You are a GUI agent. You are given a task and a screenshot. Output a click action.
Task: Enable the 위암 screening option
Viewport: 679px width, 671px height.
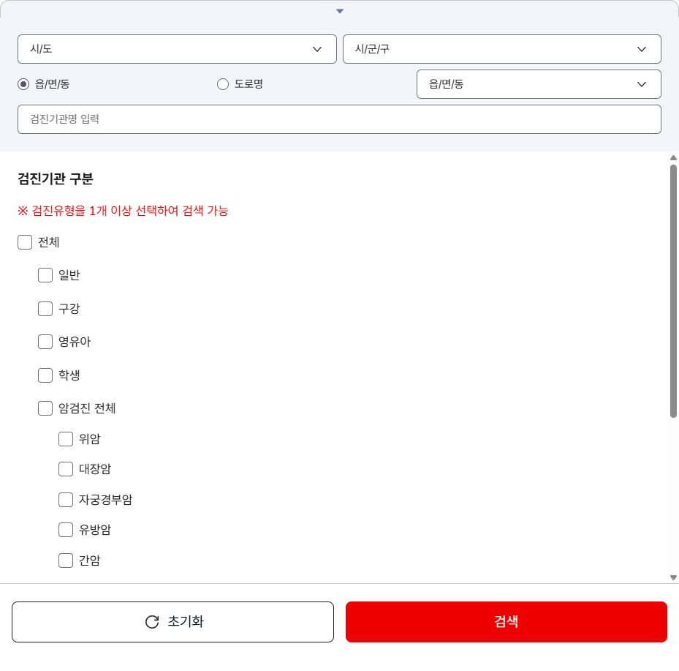pos(65,438)
